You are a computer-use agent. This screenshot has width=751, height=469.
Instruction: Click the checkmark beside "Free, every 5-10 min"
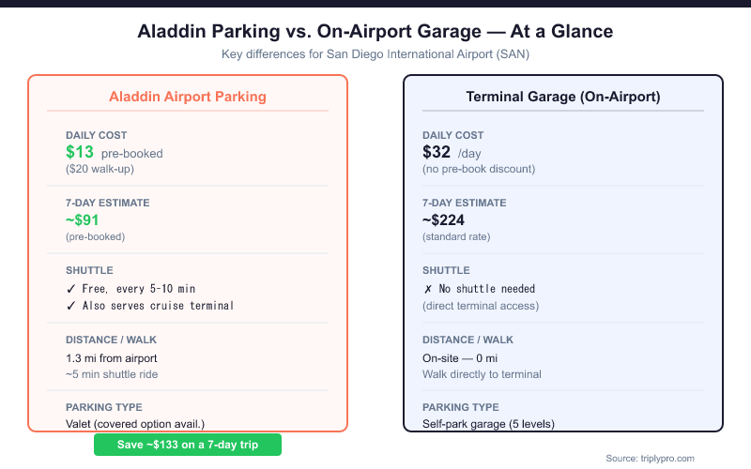(x=70, y=289)
